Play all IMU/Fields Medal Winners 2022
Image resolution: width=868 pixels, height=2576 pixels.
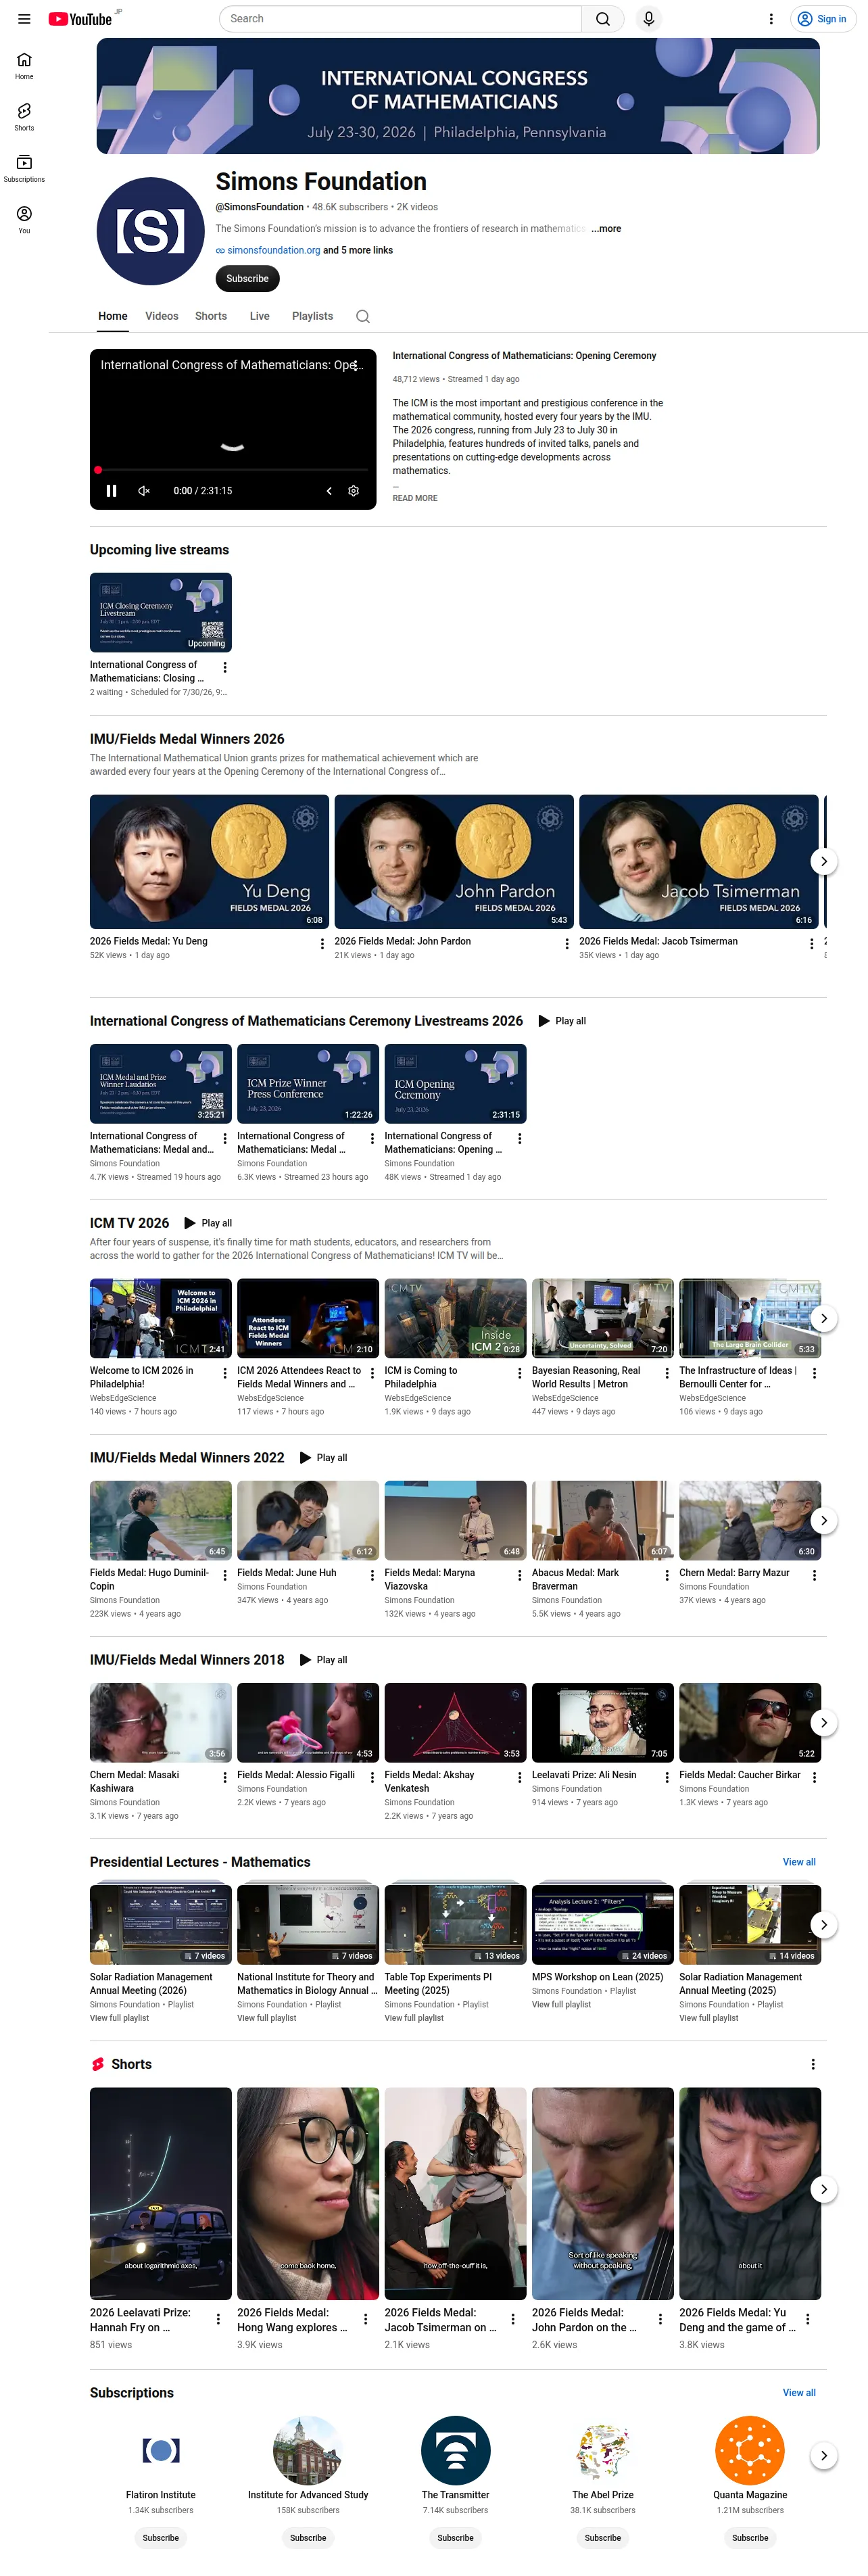tap(324, 1458)
